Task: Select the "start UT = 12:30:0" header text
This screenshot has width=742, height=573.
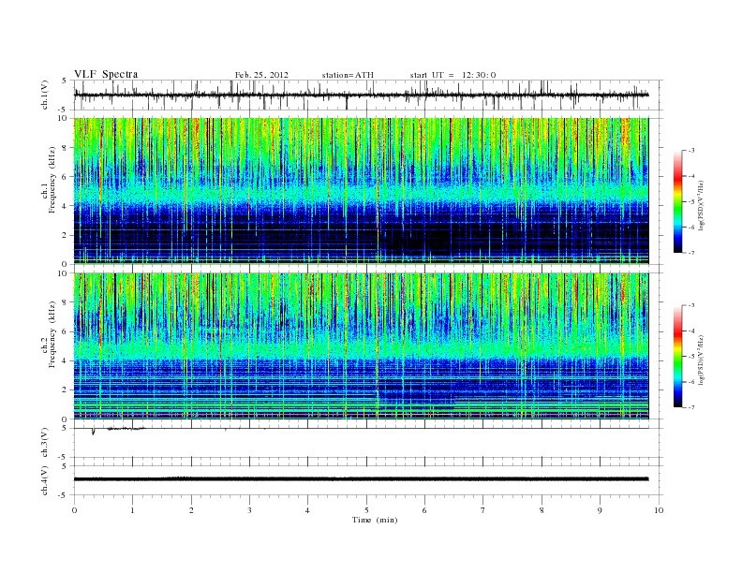Action: click(453, 75)
